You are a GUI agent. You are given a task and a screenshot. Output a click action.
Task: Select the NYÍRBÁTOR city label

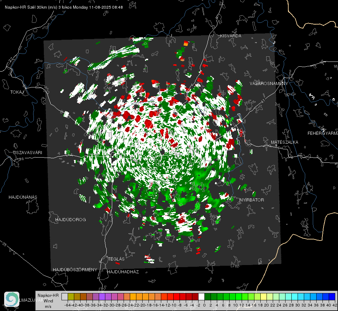pos(252,200)
